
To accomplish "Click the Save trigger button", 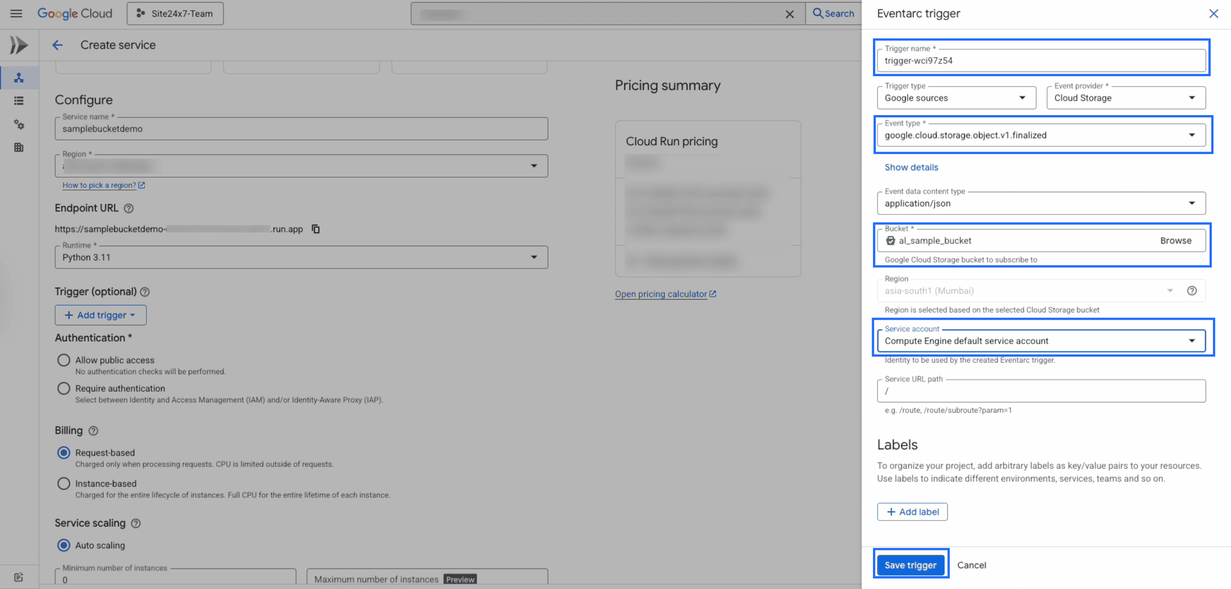I will click(910, 565).
